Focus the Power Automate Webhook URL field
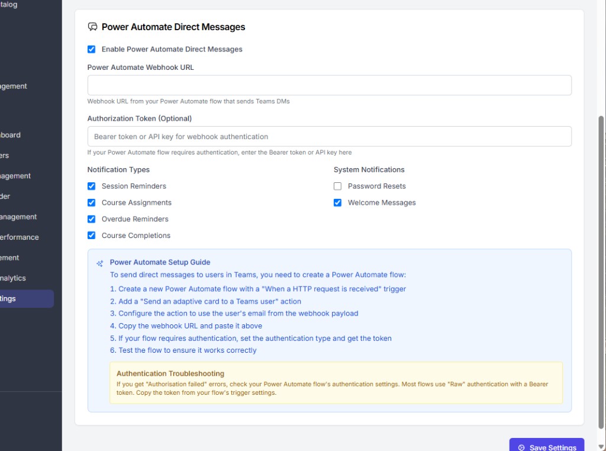This screenshot has height=451, width=606. [x=329, y=85]
